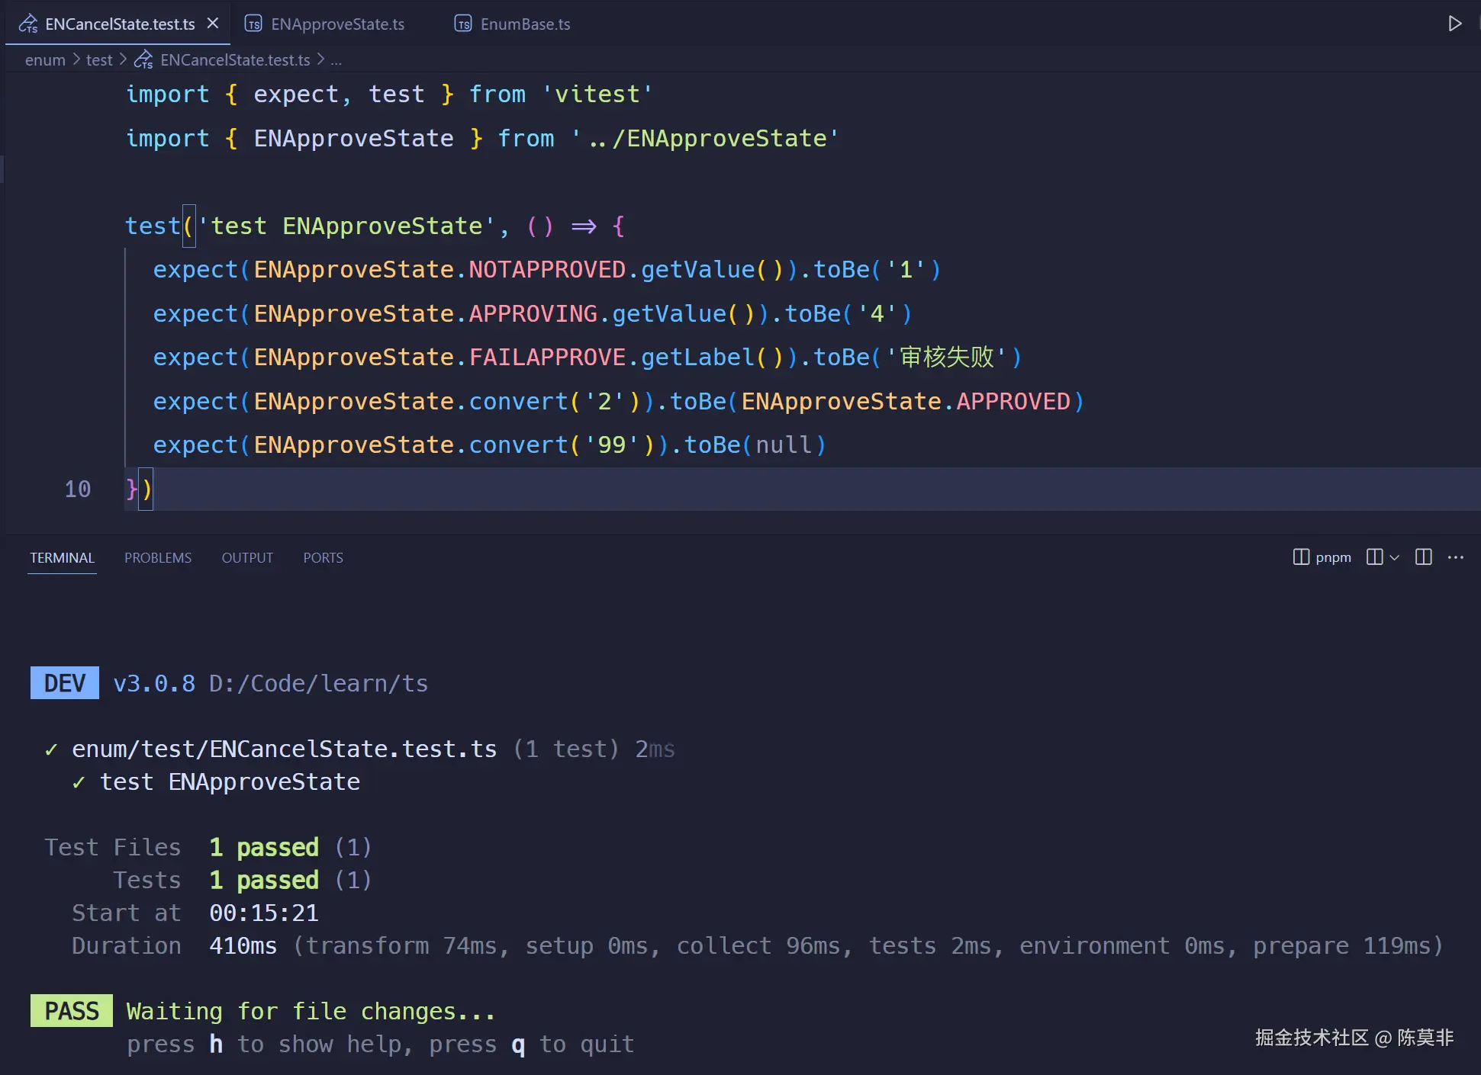Click the split terminal icon next to dropdown
This screenshot has width=1481, height=1075.
[x=1375, y=557]
